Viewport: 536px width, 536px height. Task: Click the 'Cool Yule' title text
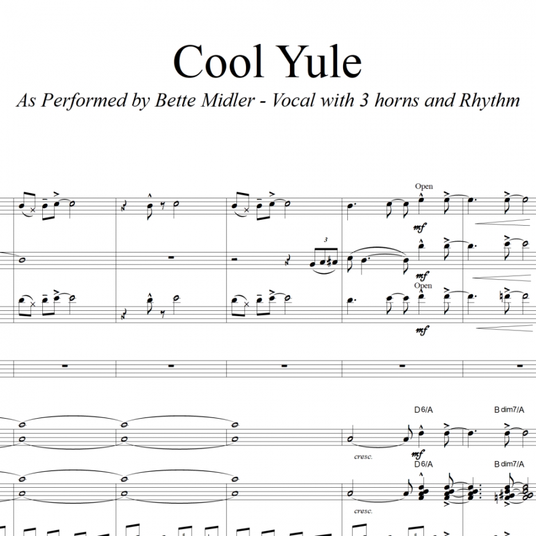point(267,61)
